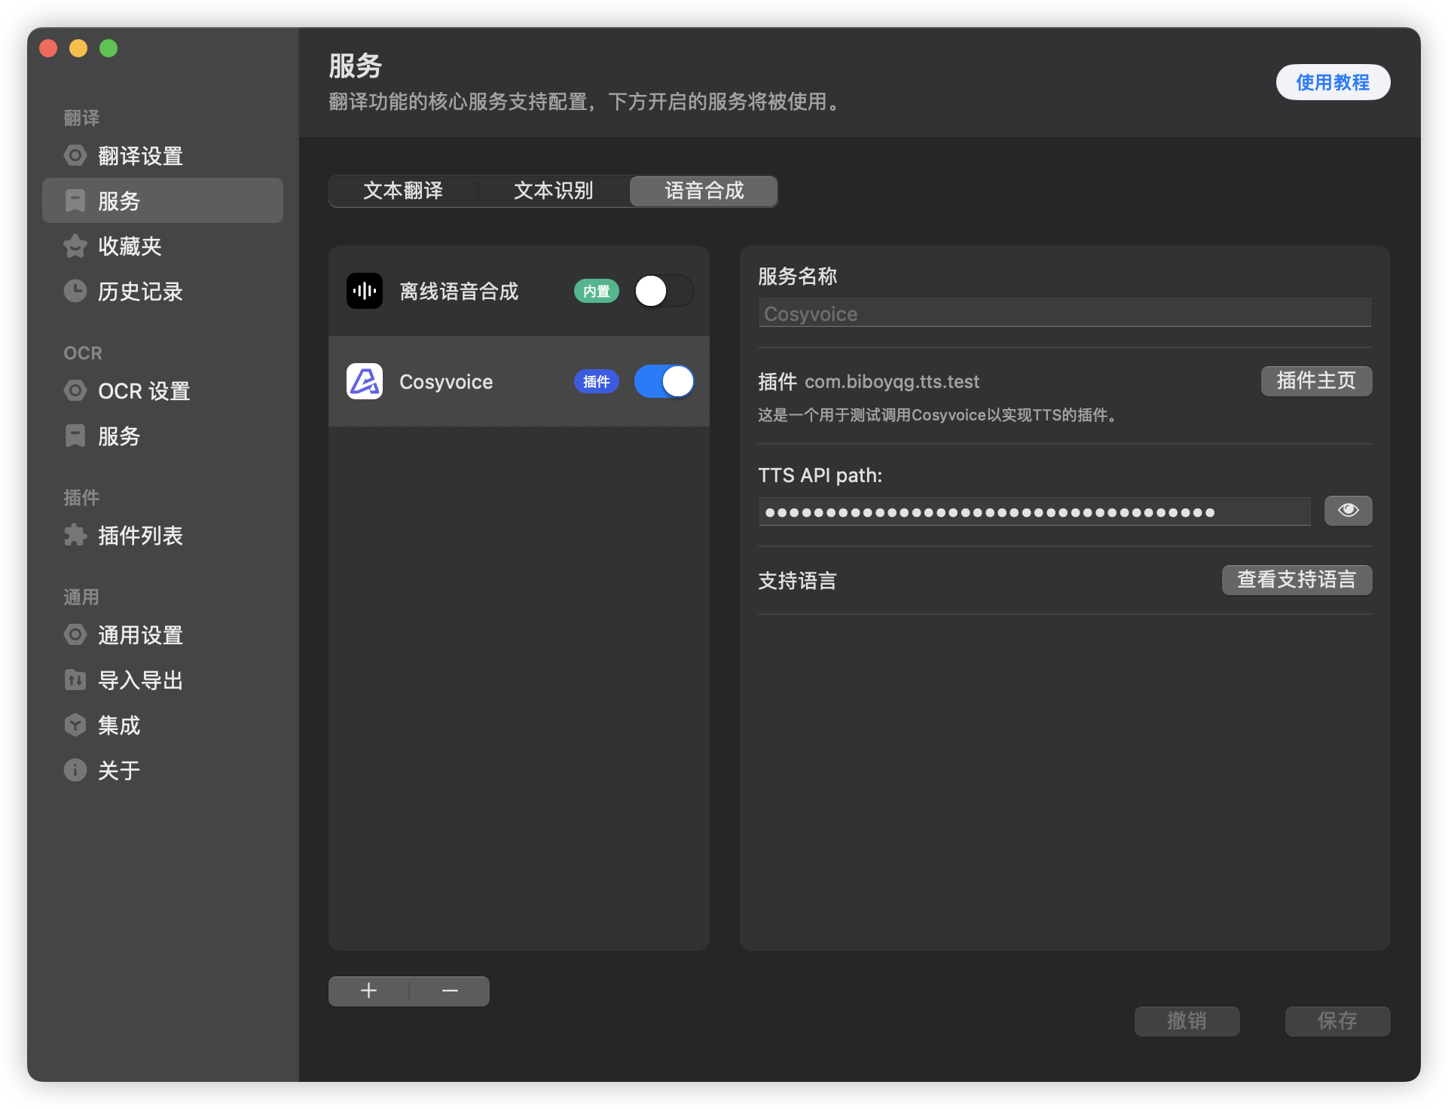Enable the 离线语音合成 toggle switch
Screen dimensions: 1448x1109
click(x=663, y=292)
